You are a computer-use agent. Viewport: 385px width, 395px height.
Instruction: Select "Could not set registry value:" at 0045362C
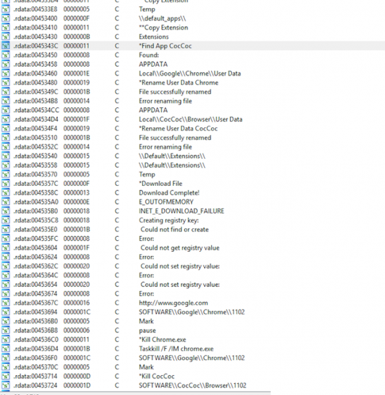point(180,266)
